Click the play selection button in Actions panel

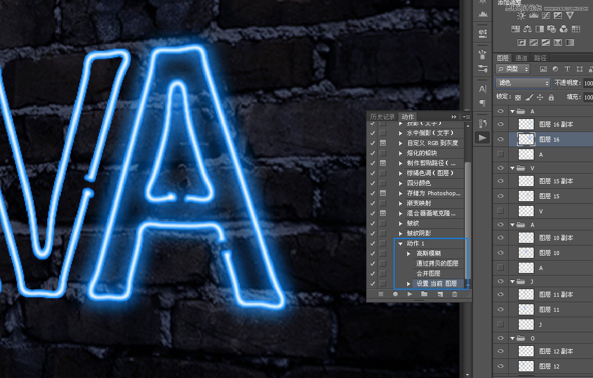click(x=410, y=294)
